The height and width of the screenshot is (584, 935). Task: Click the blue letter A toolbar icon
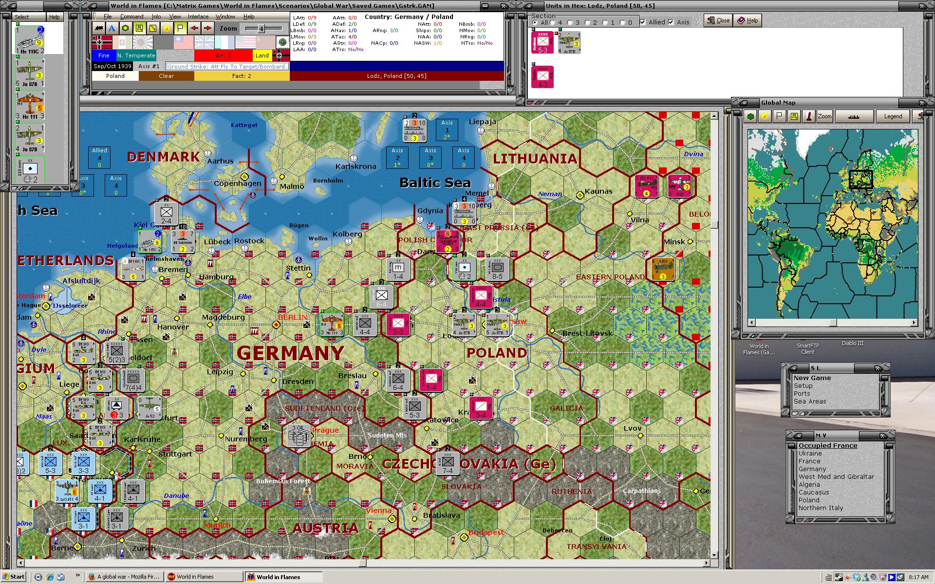coord(112,28)
